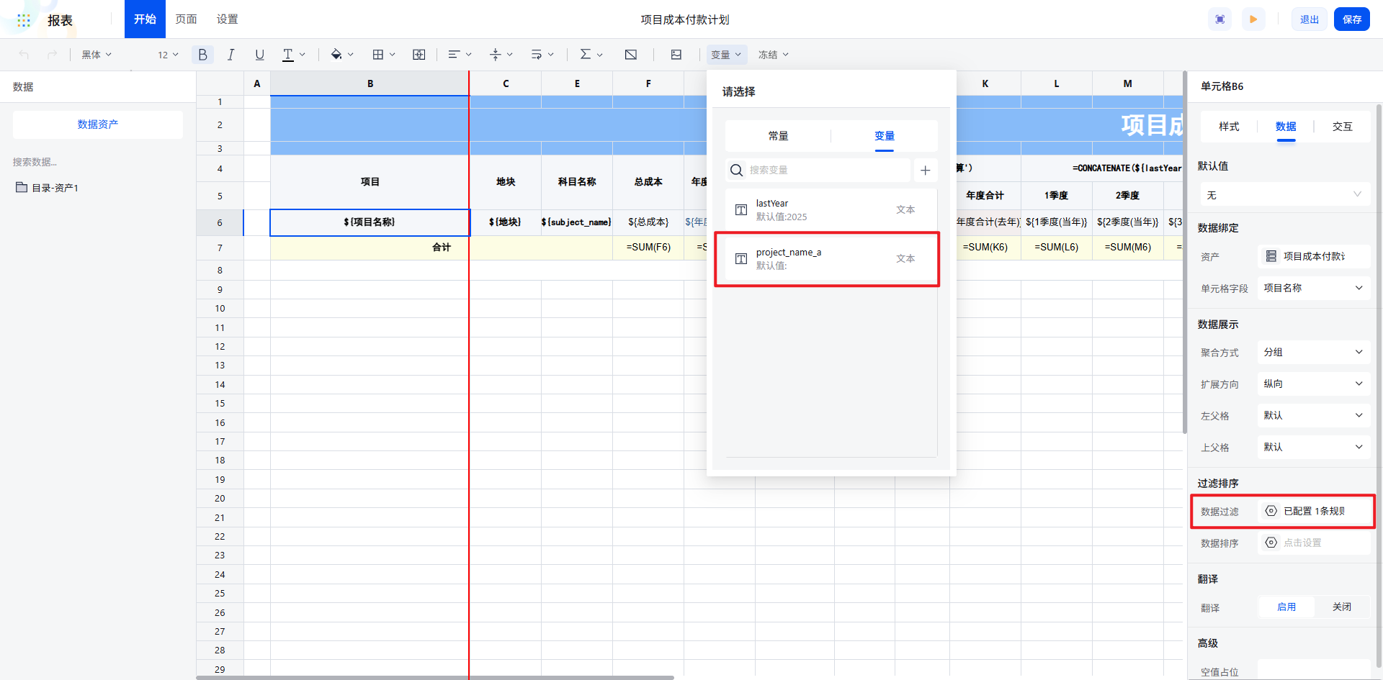Click the orange preview play icon
The height and width of the screenshot is (680, 1383).
pyautogui.click(x=1253, y=19)
